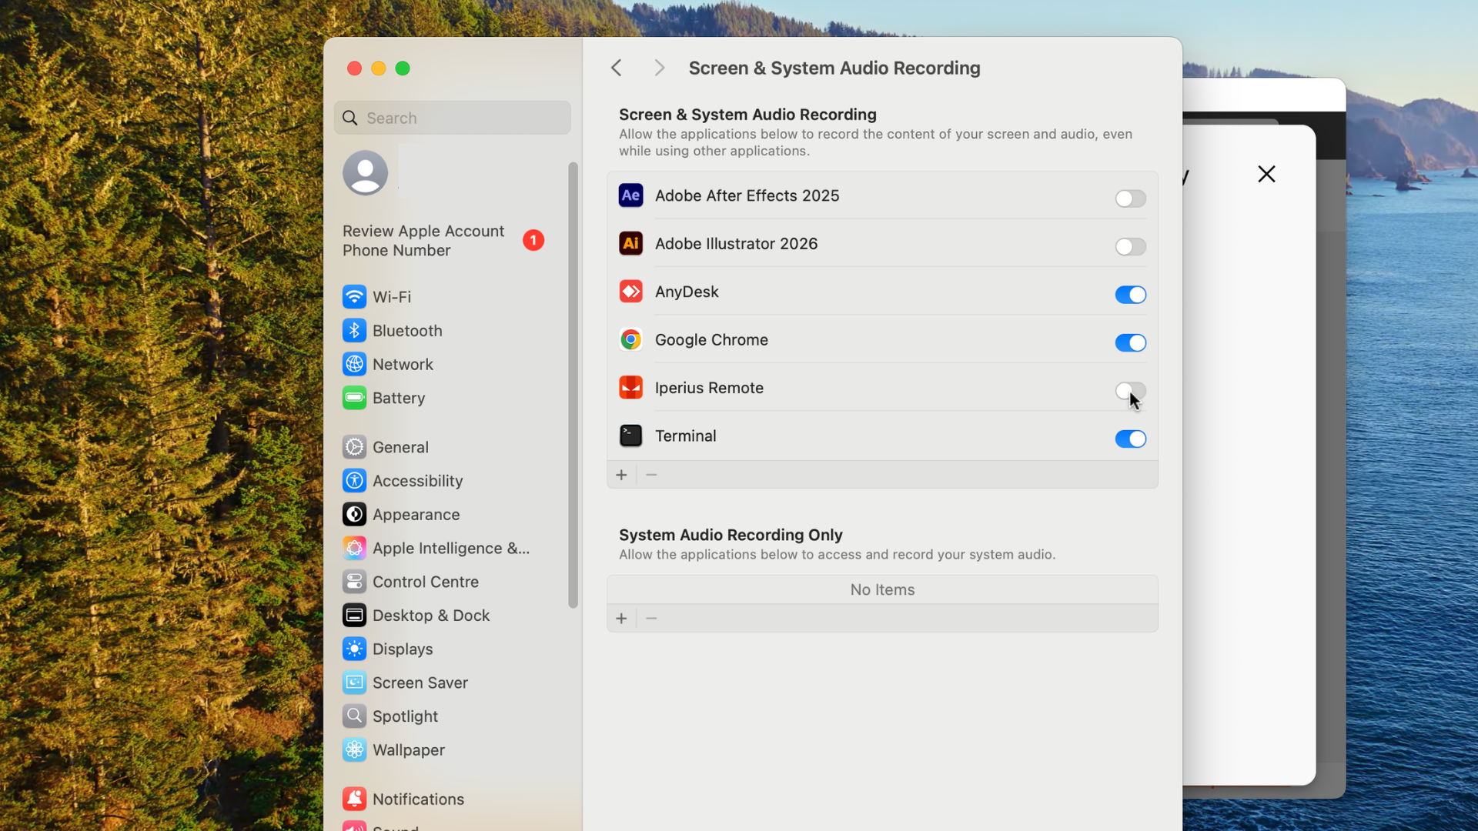Click the Google Chrome app icon
Screen dimensions: 1478x831
point(630,339)
